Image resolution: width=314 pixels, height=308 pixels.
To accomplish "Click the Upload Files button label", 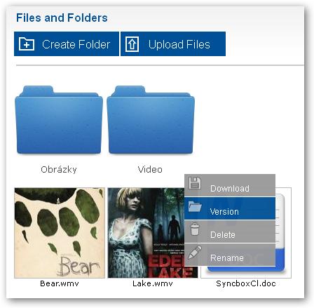I will [x=179, y=44].
